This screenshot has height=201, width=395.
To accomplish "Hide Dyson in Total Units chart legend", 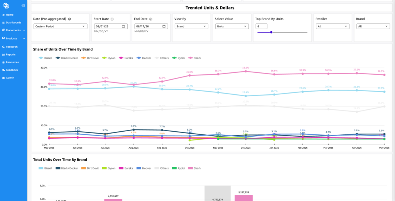I will pos(108,168).
